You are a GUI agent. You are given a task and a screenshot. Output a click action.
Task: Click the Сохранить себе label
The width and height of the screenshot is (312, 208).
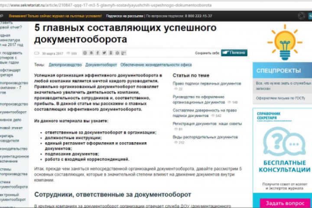coord(207,53)
